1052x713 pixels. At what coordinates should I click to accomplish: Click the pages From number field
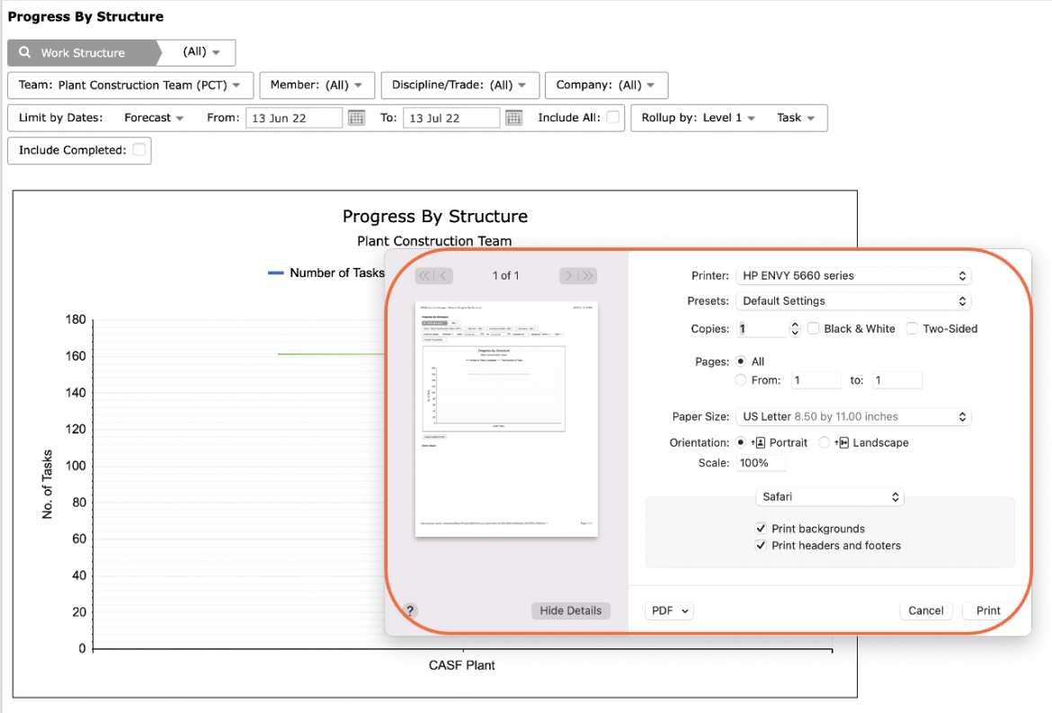(816, 380)
